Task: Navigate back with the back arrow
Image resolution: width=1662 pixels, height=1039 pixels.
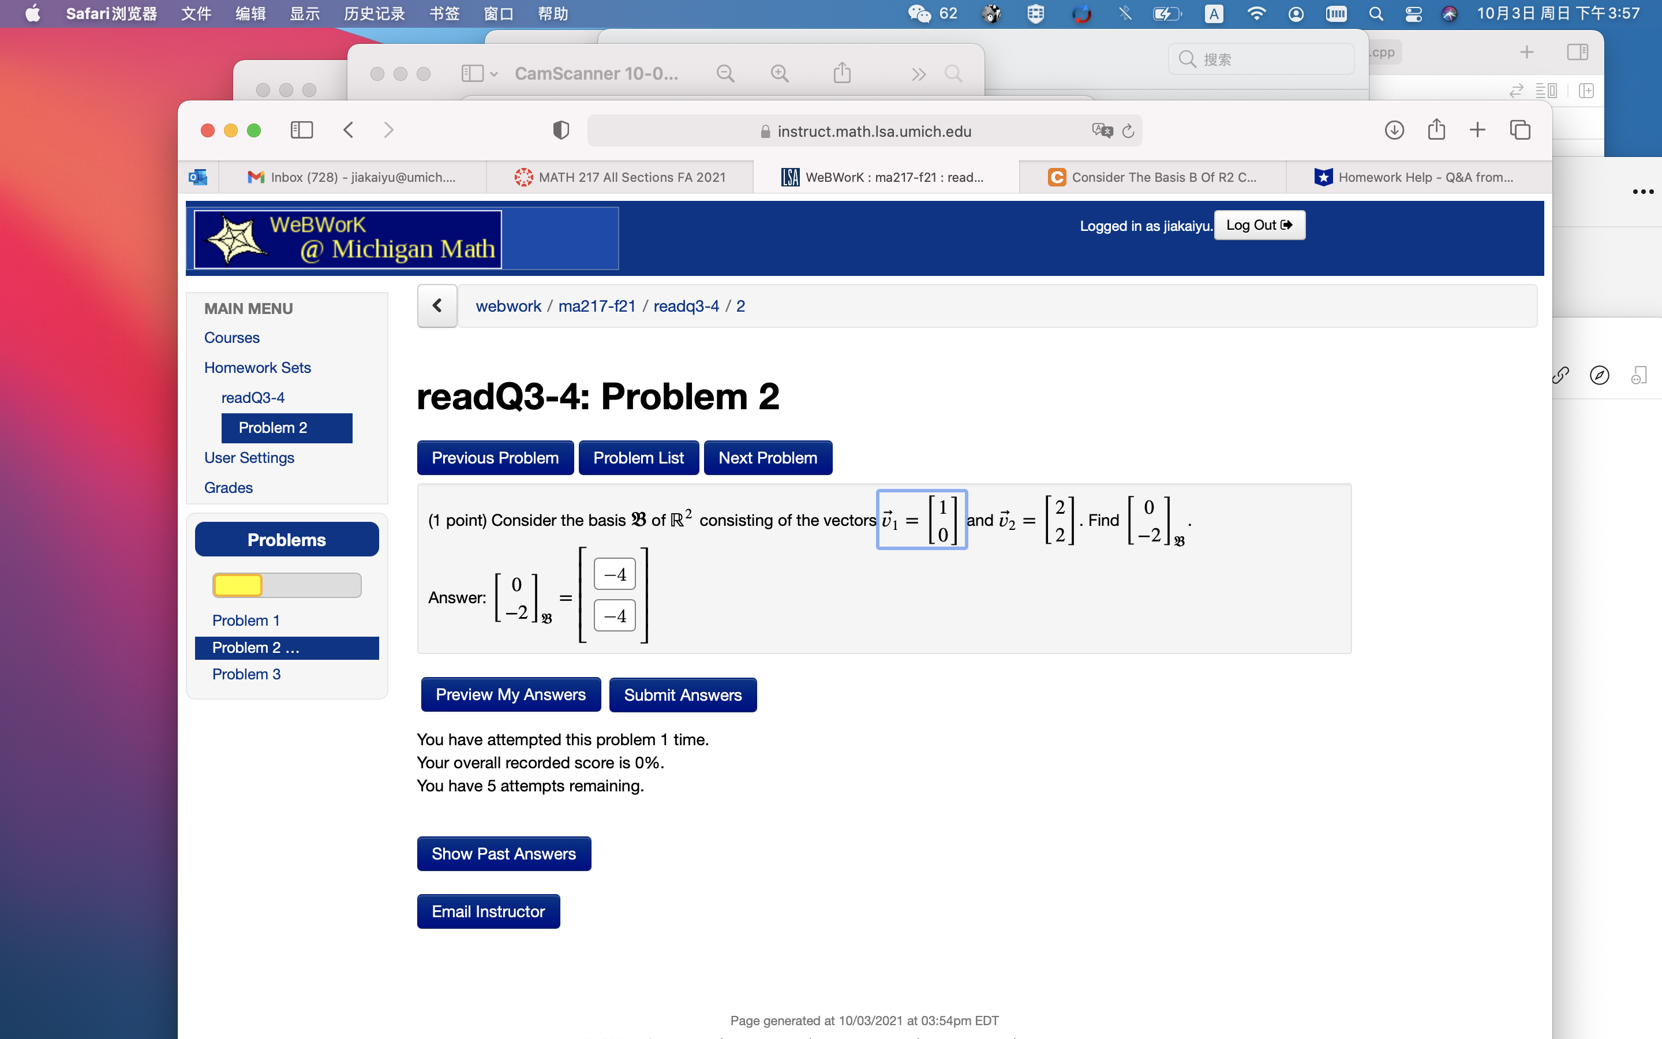Action: [348, 130]
